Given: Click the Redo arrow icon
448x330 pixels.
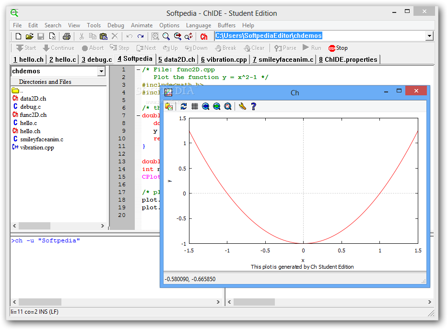Looking at the screenshot, I should pyautogui.click(x=140, y=36).
